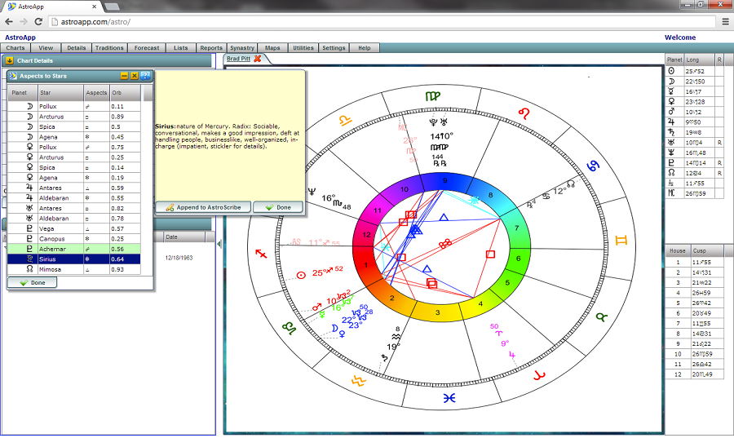Open help in Aspects to Stars dialog
The height and width of the screenshot is (438, 734).
[x=145, y=76]
